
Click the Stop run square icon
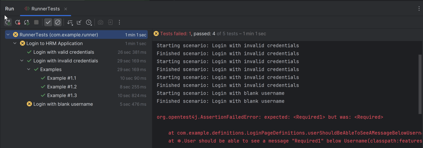36,22
